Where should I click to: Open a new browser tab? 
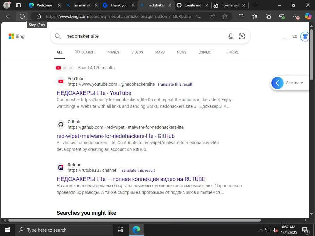(255, 5)
